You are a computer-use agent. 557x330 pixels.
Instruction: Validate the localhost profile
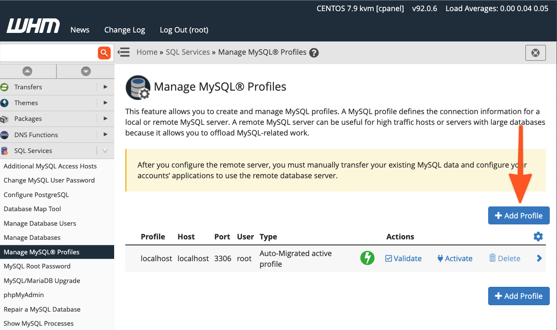[404, 259]
